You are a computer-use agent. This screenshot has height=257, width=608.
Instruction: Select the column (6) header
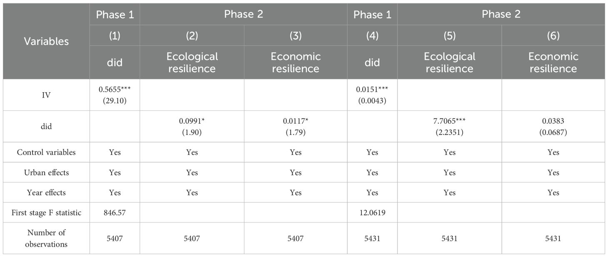click(x=553, y=36)
